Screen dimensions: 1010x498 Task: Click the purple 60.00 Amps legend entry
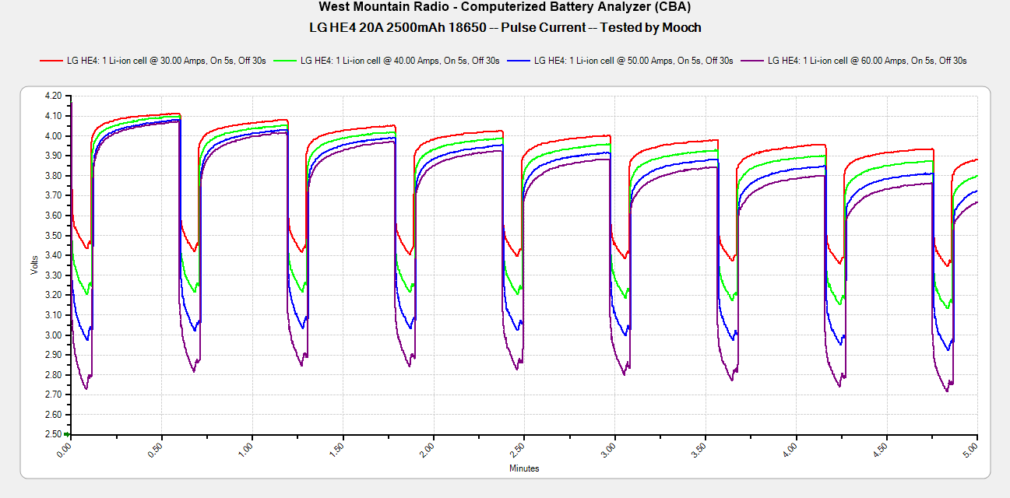pyautogui.click(x=853, y=60)
